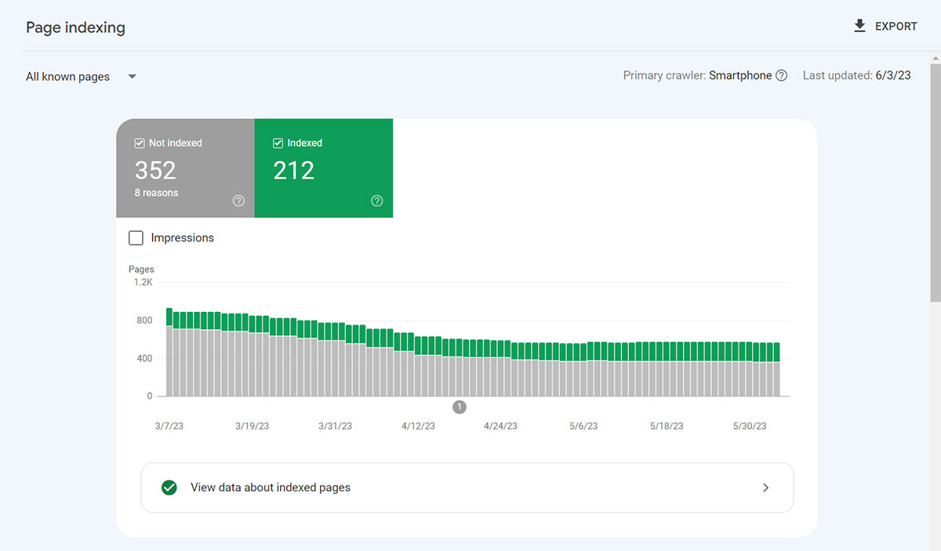Click the 5/18/23 axis date label

tap(667, 426)
